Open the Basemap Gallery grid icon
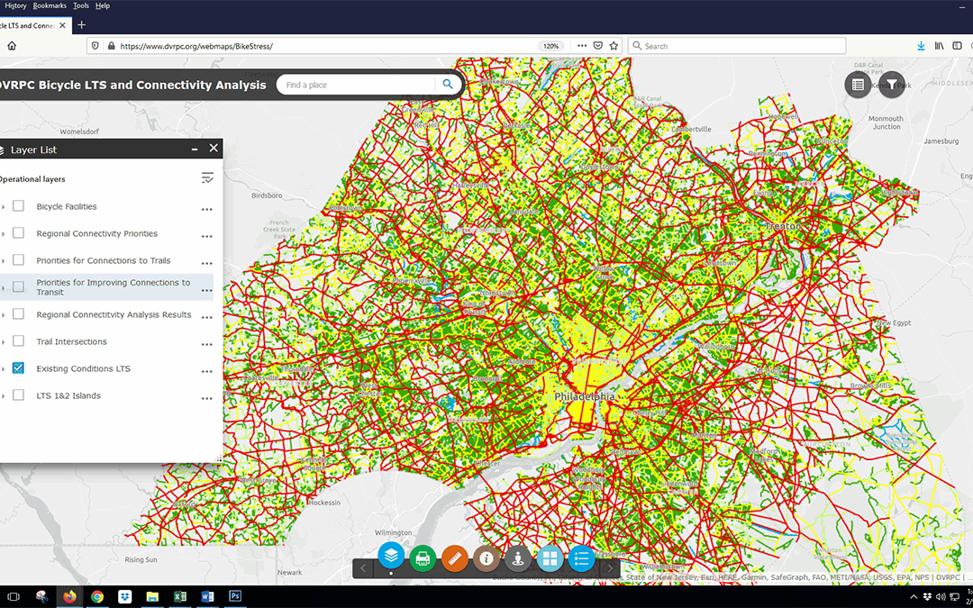Image resolution: width=973 pixels, height=608 pixels. (550, 558)
